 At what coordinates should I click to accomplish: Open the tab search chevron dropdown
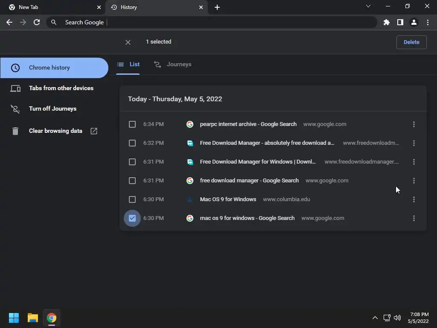(368, 6)
